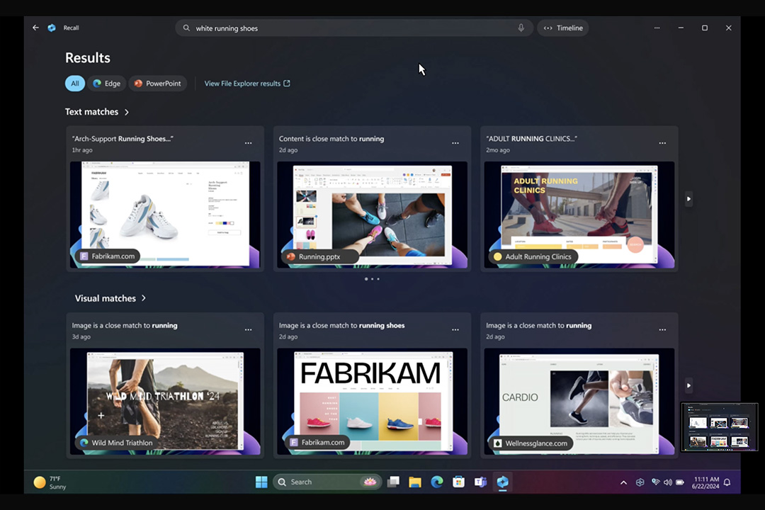Viewport: 765px width, 510px height.
Task: Click the right arrow beside text matches
Action: pyautogui.click(x=688, y=199)
